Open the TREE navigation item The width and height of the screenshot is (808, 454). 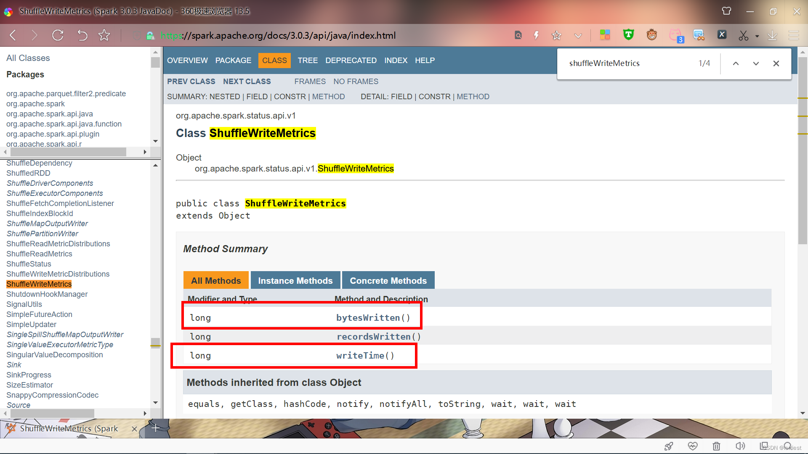(308, 61)
